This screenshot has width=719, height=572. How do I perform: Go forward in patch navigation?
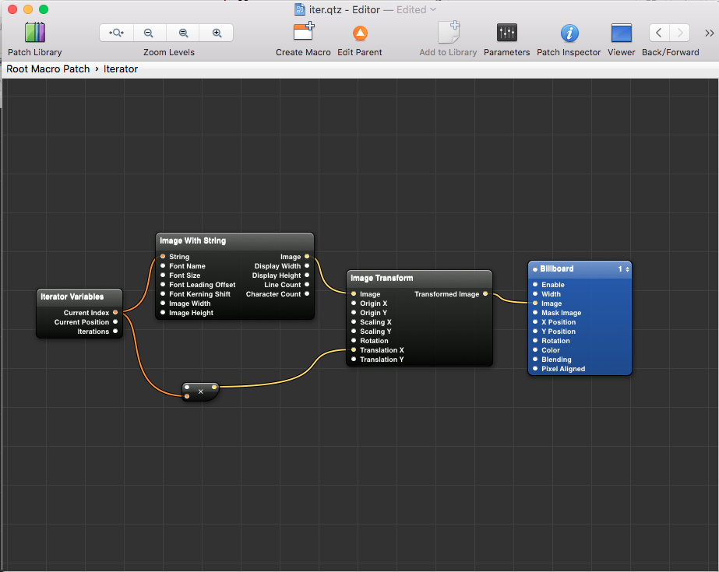pyautogui.click(x=680, y=33)
